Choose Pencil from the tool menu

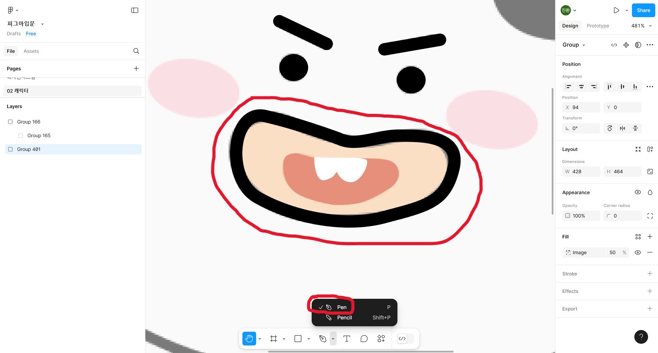tap(344, 318)
